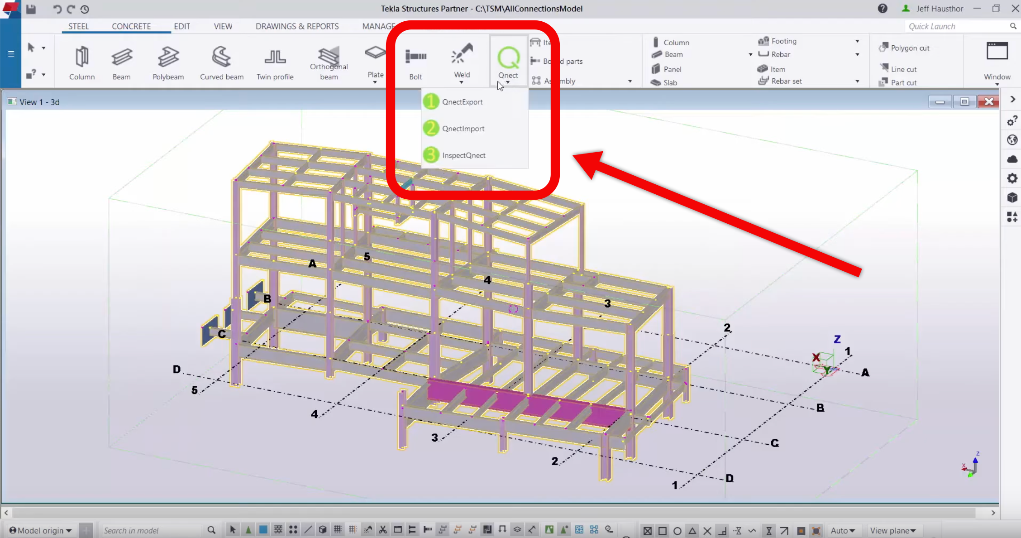Select the Bolt tool

(x=415, y=62)
